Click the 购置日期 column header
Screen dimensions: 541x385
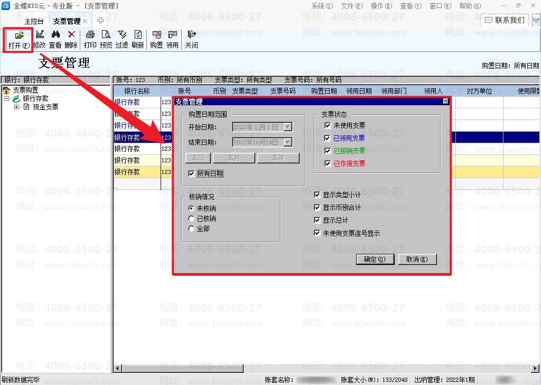tap(324, 91)
